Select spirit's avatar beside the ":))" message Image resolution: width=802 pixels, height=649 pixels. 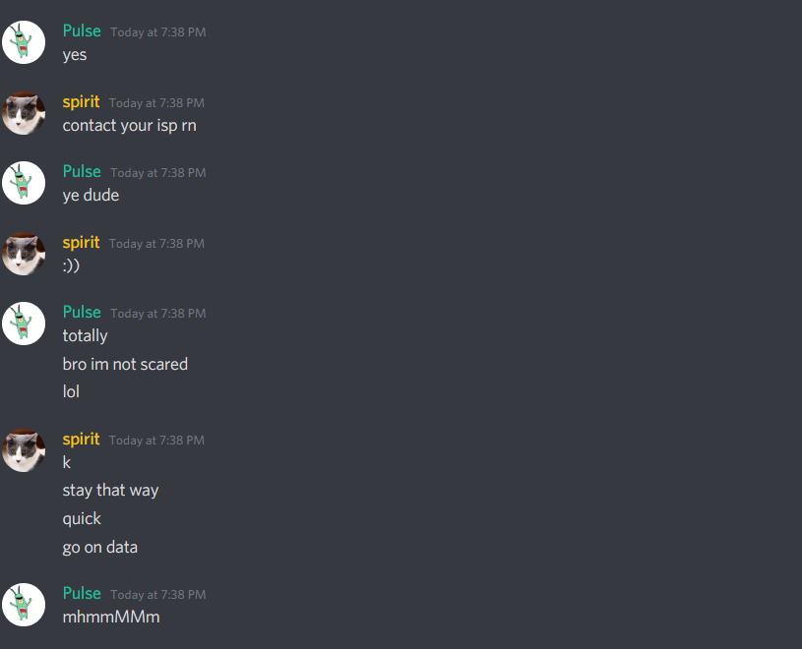[x=24, y=254]
